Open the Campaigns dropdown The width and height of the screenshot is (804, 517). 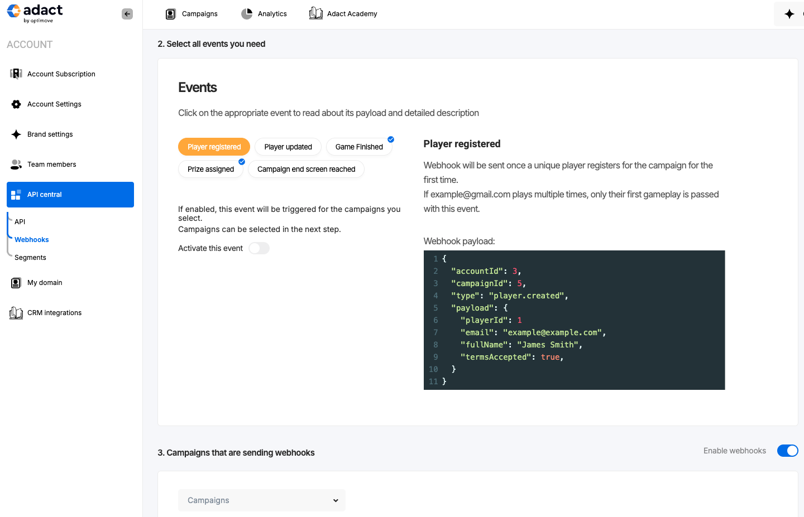coord(262,500)
